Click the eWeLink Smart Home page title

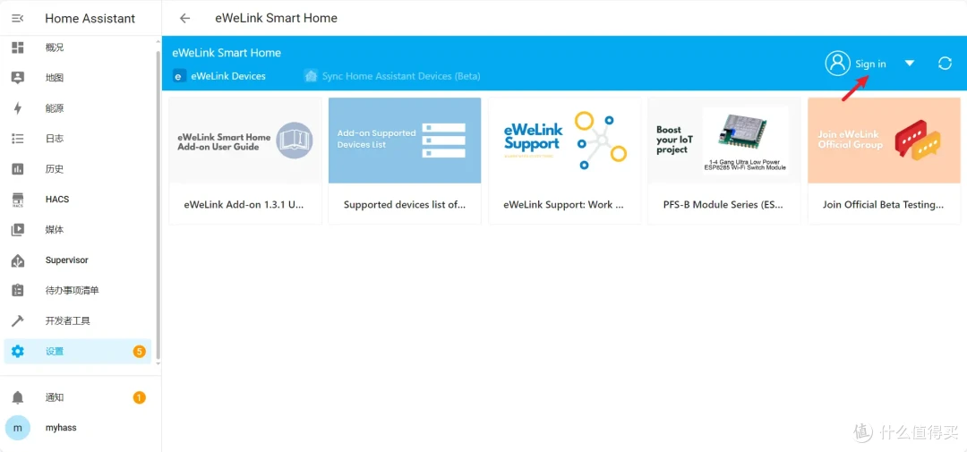[x=277, y=18]
